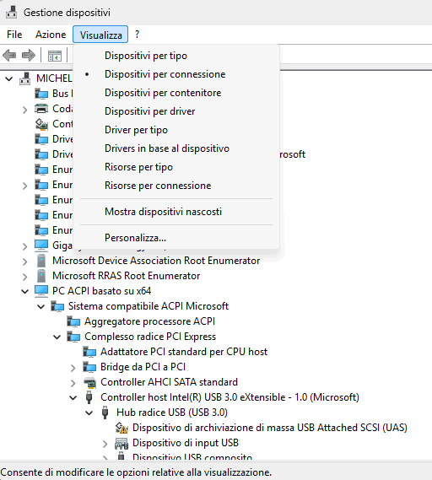Select Dispositivi per driver view
The height and width of the screenshot is (480, 432).
pos(176,111)
